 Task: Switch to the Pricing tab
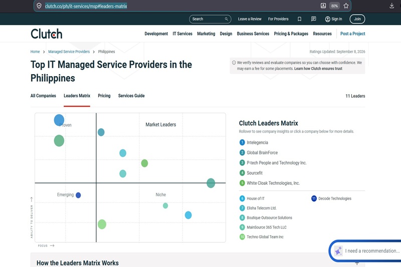point(104,96)
